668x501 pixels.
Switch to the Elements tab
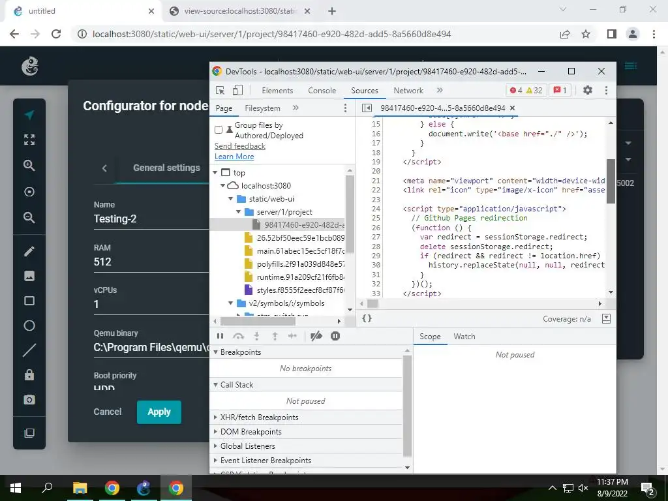click(277, 90)
